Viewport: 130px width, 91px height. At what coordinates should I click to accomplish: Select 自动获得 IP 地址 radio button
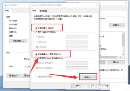point(36,28)
